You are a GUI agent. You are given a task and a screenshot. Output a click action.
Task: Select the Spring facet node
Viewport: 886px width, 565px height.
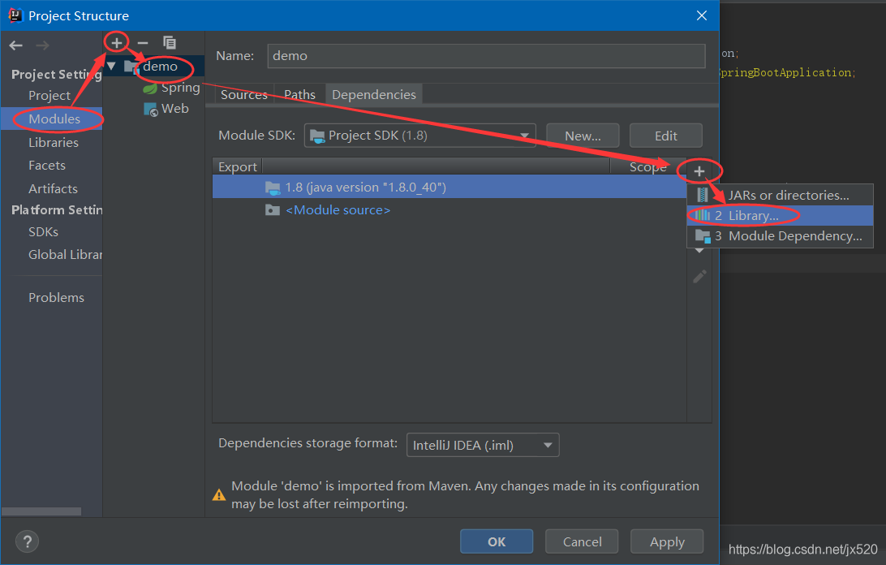tap(180, 88)
